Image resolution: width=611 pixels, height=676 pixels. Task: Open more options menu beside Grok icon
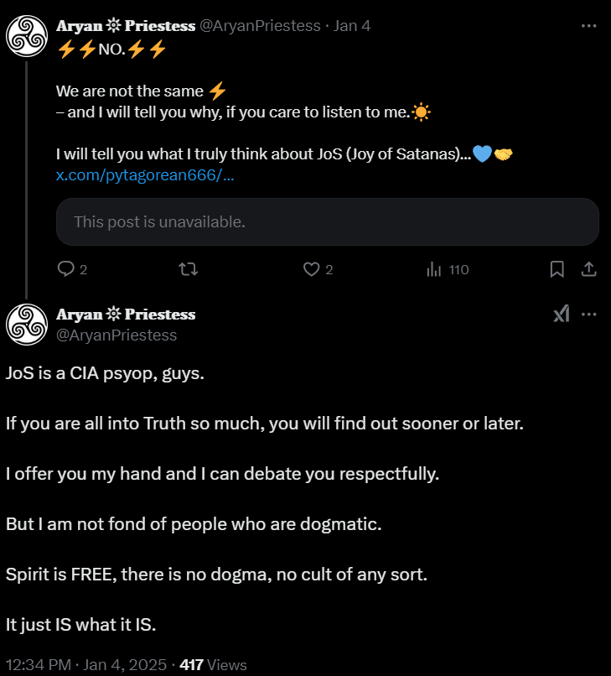tap(588, 315)
